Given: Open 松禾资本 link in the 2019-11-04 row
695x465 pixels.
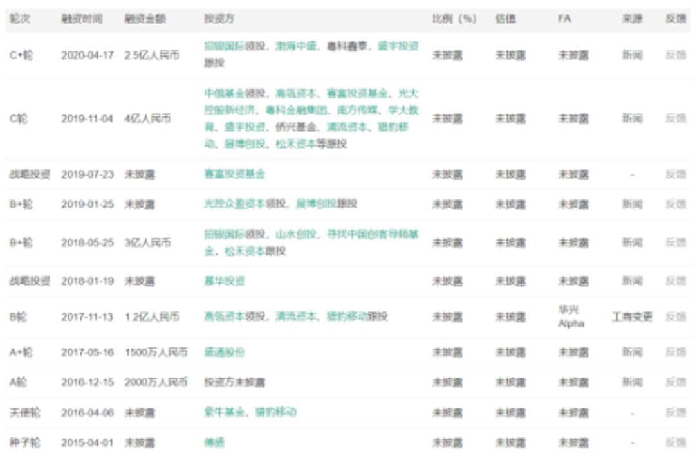Looking at the screenshot, I should [x=296, y=144].
